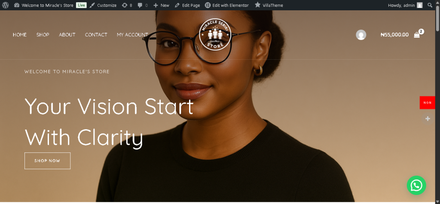Click the SHOP NOW button
The width and height of the screenshot is (440, 204).
[47, 161]
